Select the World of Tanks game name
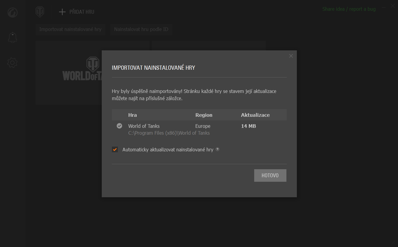Screen dimensions: 398x247 [x=144, y=126]
